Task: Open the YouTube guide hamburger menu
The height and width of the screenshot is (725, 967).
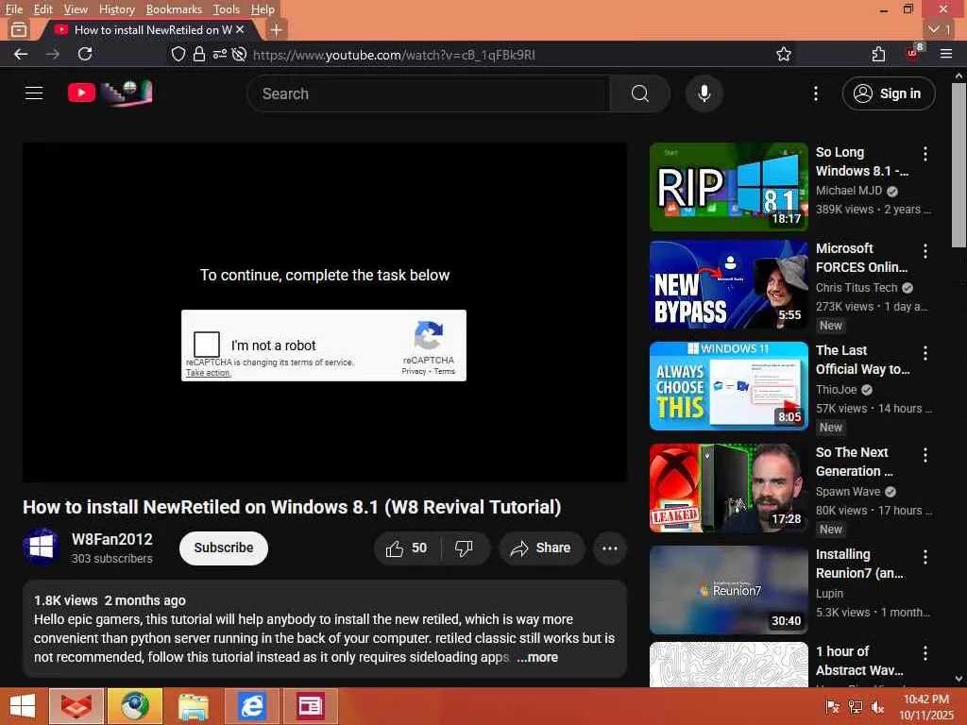Action: point(34,93)
